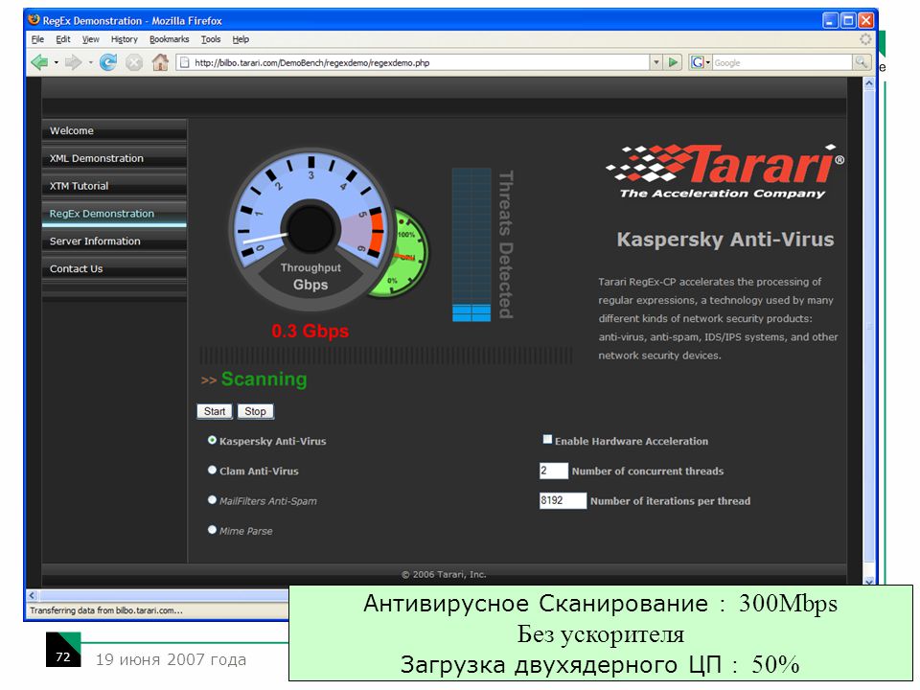Go to Welcome sidebar link

114,131
